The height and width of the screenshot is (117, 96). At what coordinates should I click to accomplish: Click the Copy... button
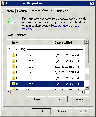tap(58, 99)
